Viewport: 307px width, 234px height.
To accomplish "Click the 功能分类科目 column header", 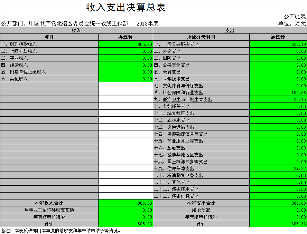I will 201,37.
